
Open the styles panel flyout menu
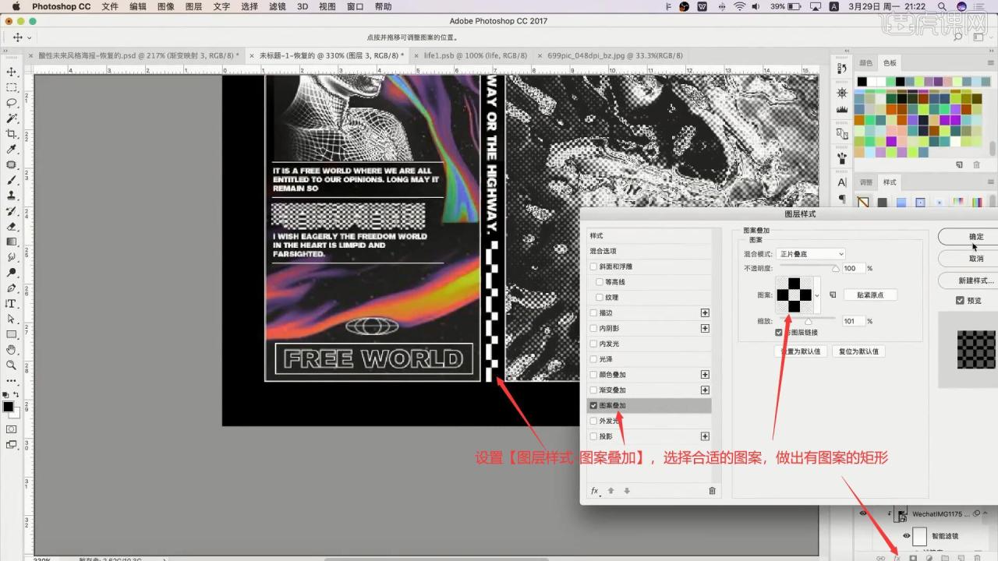click(x=990, y=182)
